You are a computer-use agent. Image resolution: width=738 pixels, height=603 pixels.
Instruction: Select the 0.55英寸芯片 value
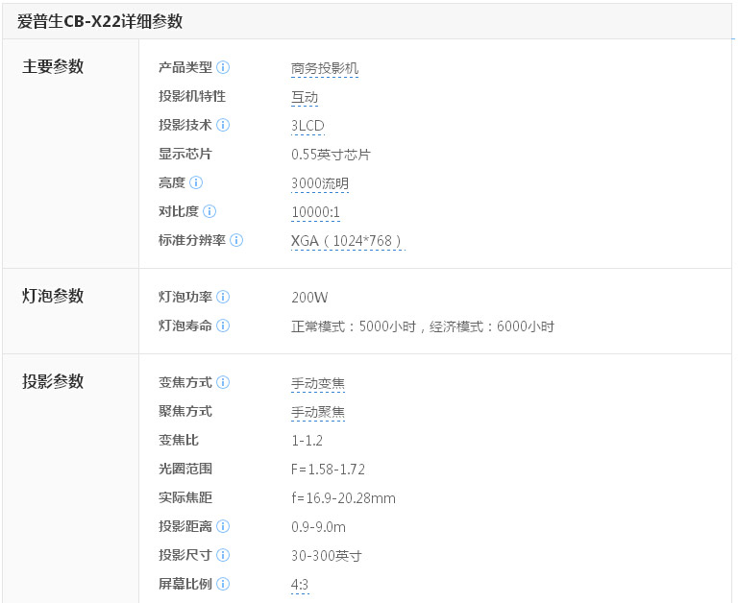[331, 155]
